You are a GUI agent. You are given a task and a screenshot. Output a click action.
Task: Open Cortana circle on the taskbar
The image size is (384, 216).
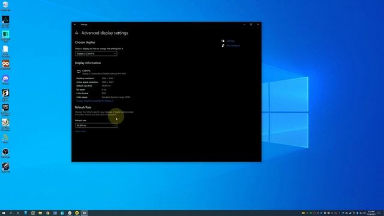pyautogui.click(x=18, y=213)
